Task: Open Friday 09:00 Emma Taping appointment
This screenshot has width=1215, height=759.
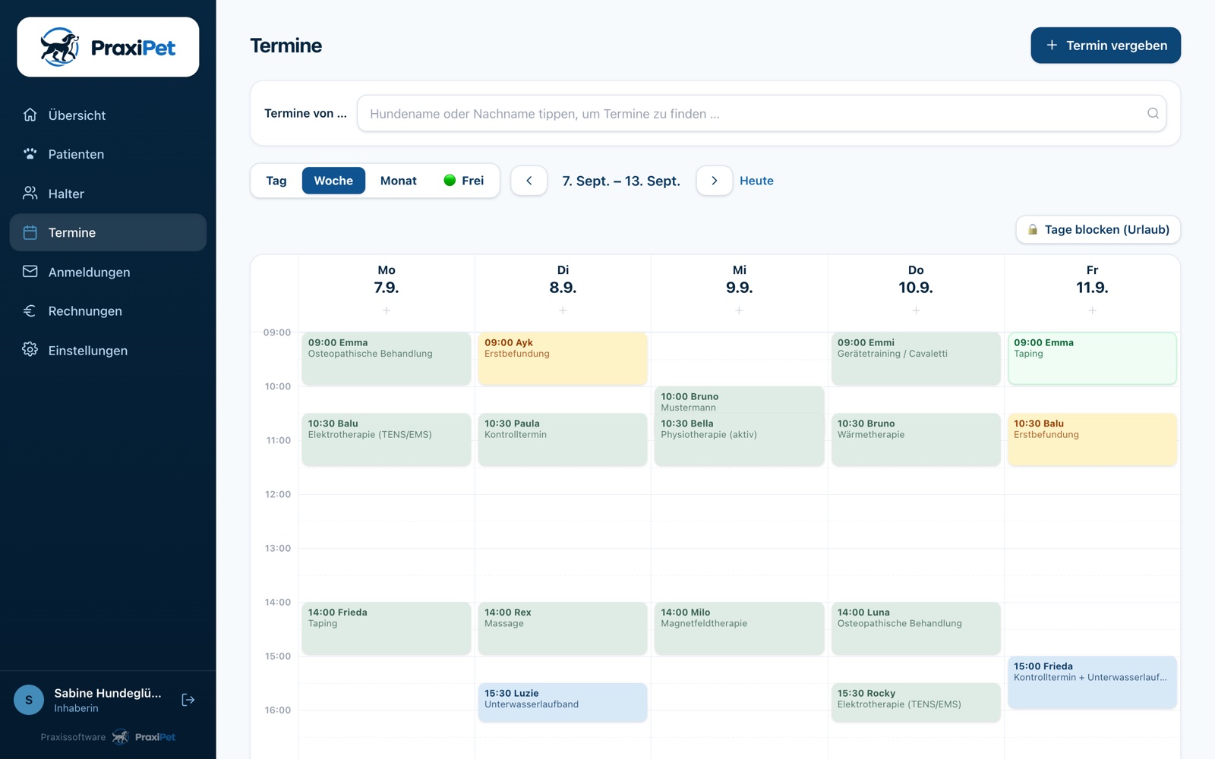Action: (1092, 358)
